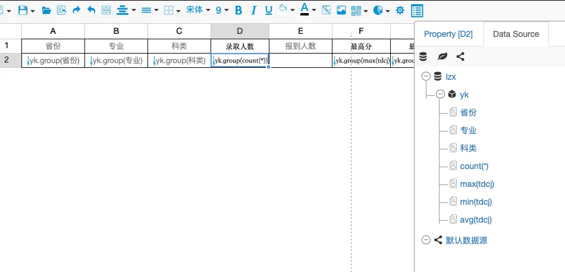Click the undo arrow icon
Image resolution: width=565 pixels, height=272 pixels.
coord(91,11)
